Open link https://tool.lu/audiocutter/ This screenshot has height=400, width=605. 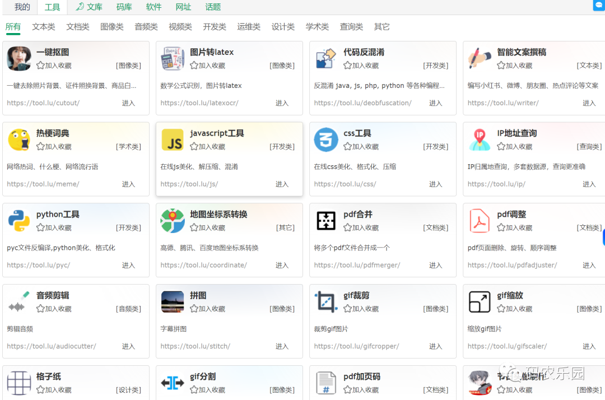tap(52, 346)
